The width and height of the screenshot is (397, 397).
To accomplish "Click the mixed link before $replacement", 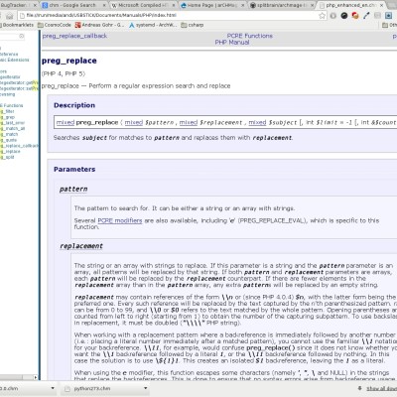I will (189, 122).
